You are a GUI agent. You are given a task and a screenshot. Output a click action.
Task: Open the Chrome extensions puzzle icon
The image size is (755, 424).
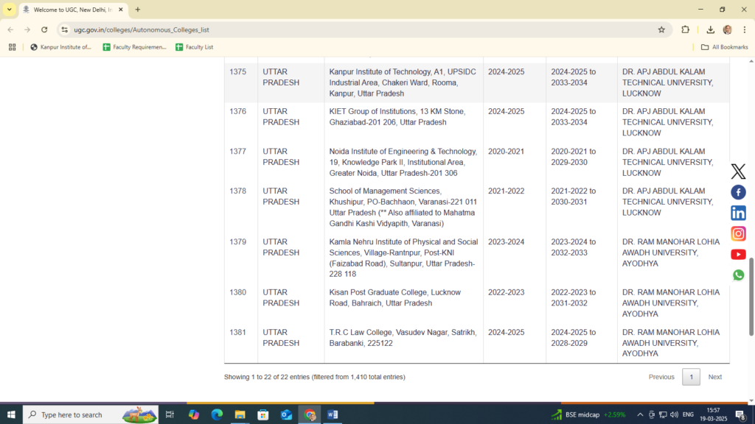[685, 29]
